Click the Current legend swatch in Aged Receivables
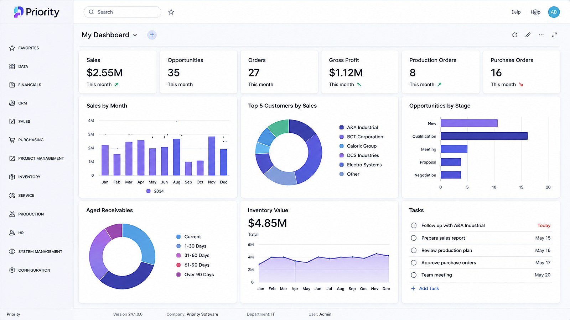Screen dimensions: 570x320 click(x=178, y=237)
